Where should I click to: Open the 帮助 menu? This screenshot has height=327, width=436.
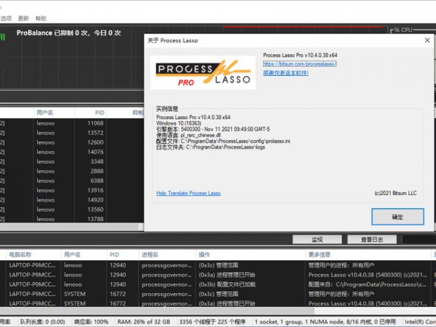point(40,18)
